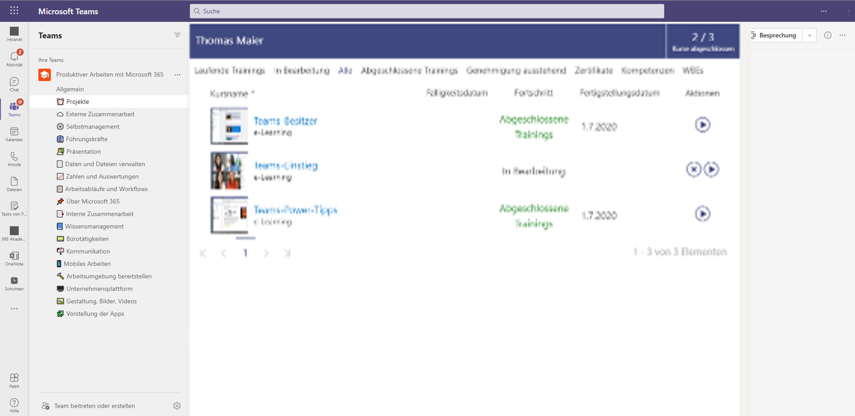Select the Alle tab

point(345,70)
